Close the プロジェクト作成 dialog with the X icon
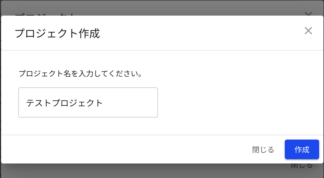The width and height of the screenshot is (324, 178). (x=308, y=31)
